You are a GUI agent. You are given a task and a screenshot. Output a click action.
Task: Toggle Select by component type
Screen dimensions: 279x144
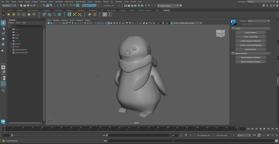point(51,6)
